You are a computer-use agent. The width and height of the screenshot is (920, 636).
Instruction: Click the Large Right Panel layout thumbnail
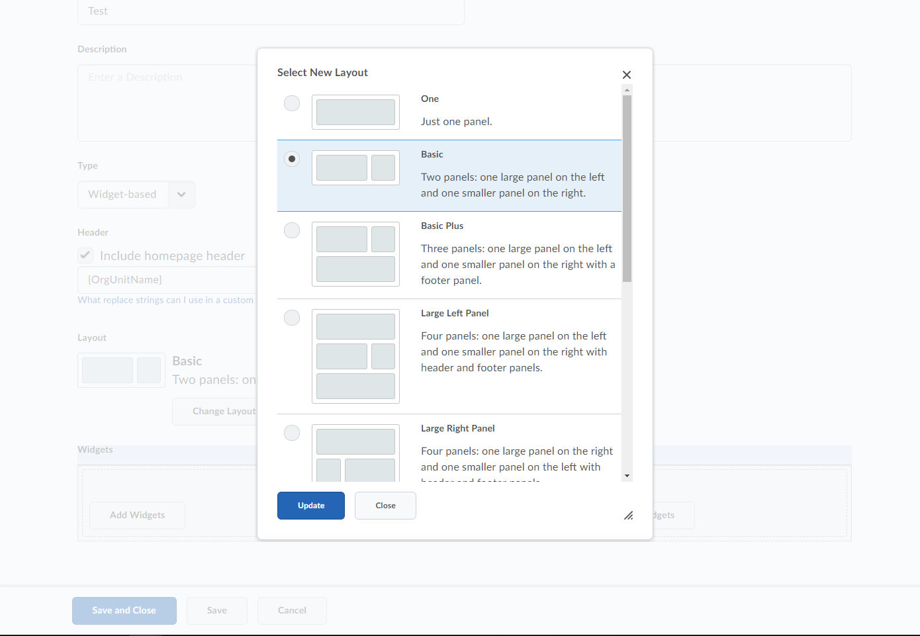(x=355, y=453)
